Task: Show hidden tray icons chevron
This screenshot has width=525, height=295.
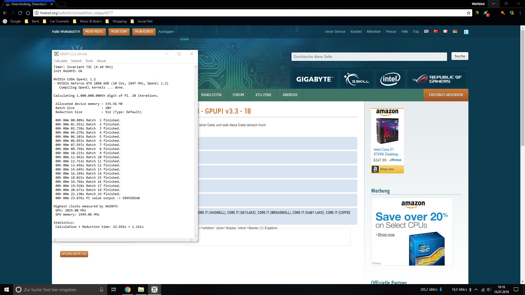Action: pos(476,290)
